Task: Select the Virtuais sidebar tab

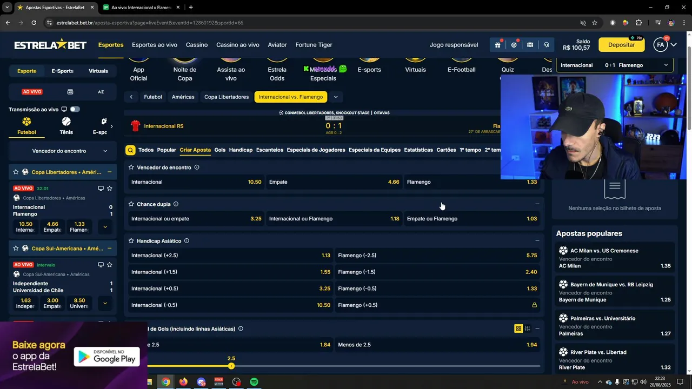Action: pos(98,71)
